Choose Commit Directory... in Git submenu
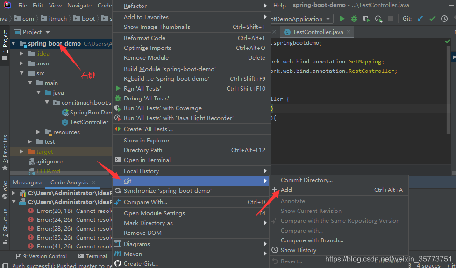Screen dimensions: 456x268 tap(339, 180)
